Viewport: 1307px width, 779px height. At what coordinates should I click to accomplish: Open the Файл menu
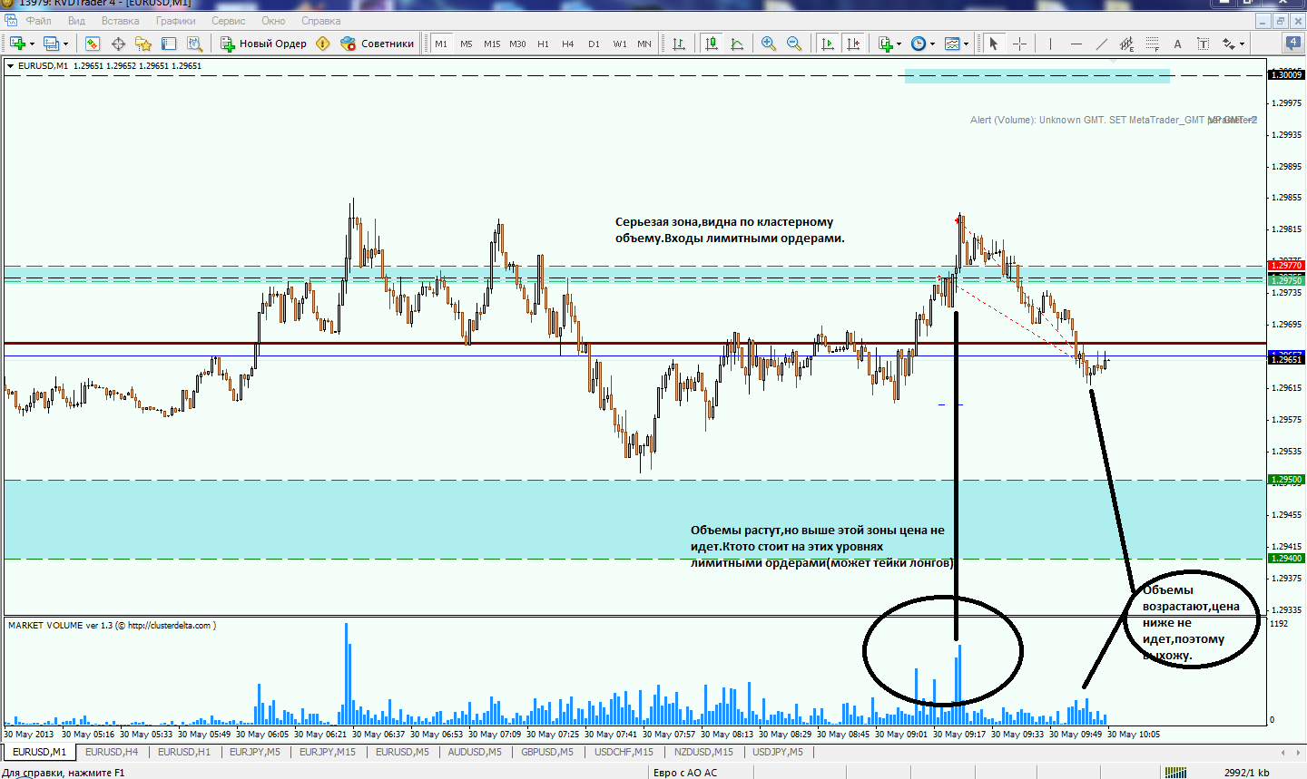(38, 21)
